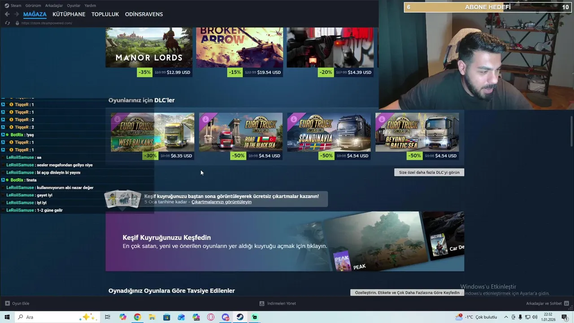Go forward with the right arrow icon
Screen dimensions: 574x323
(x=17, y=14)
